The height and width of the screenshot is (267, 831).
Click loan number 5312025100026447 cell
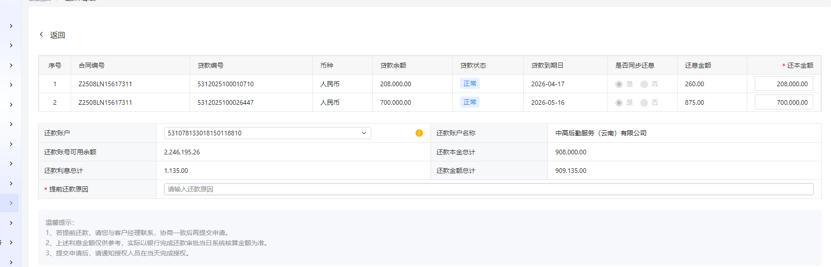225,102
